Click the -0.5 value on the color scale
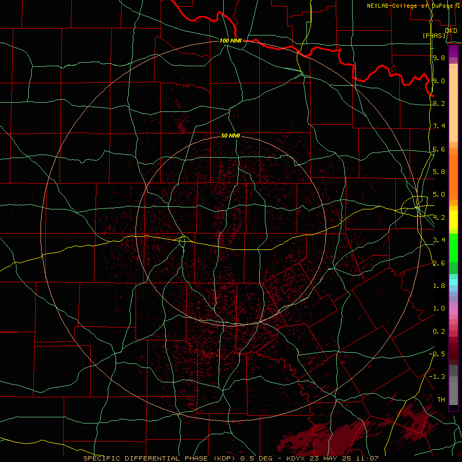This screenshot has height=462, width=462. 437,354
